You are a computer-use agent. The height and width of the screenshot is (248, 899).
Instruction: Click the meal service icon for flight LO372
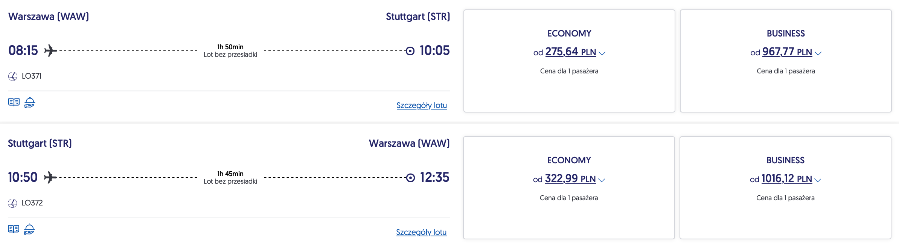29,229
